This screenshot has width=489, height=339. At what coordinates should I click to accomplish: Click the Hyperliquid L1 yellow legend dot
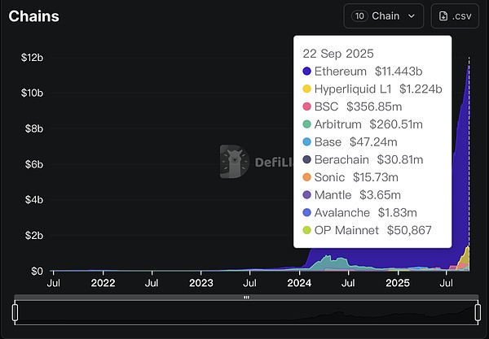pyautogui.click(x=306, y=89)
